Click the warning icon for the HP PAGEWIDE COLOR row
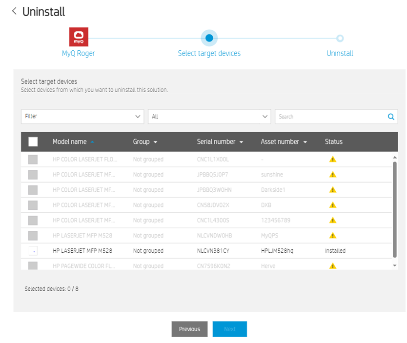 click(x=332, y=265)
